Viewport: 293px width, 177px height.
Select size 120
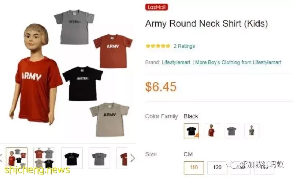(x=217, y=167)
